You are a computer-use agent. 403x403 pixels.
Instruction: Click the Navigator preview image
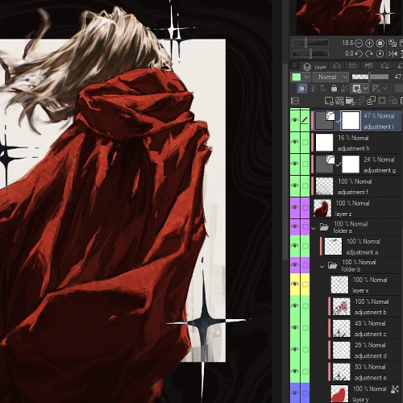tap(349, 17)
